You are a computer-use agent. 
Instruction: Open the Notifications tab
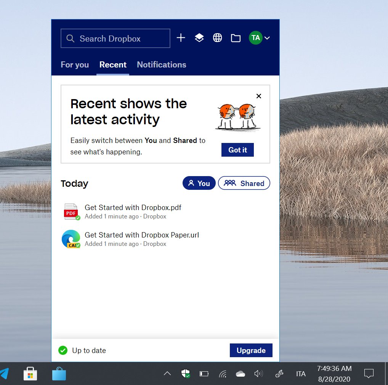click(x=162, y=64)
